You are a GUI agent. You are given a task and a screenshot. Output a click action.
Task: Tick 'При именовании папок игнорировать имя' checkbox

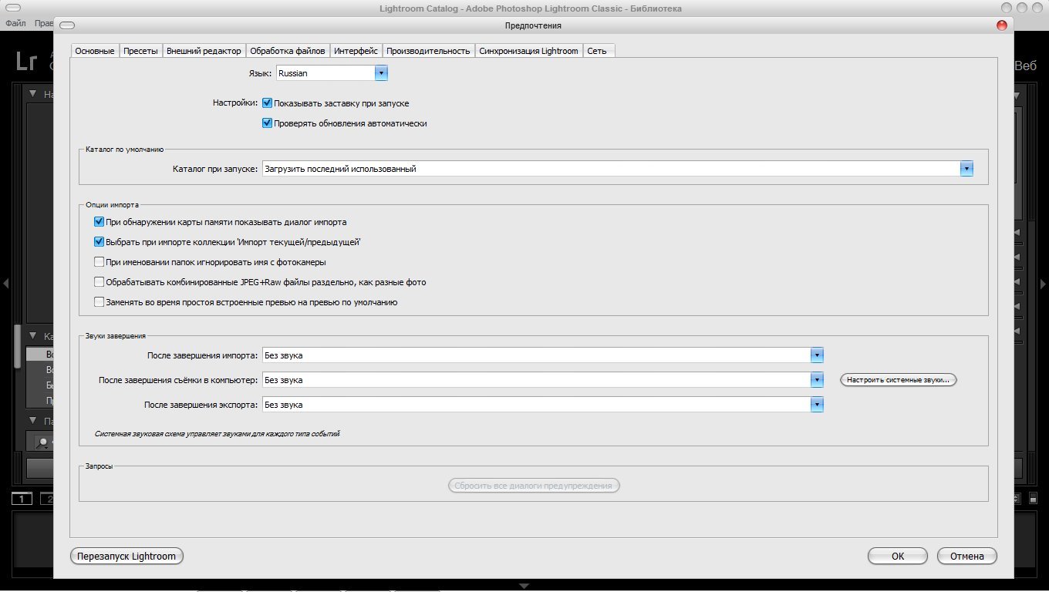(x=99, y=262)
